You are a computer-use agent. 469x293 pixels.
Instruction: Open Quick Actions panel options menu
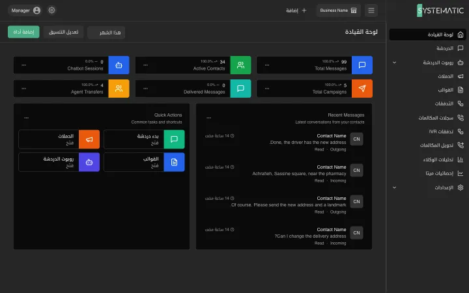(26, 118)
